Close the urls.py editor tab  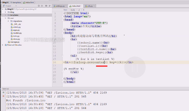tap(94, 6)
